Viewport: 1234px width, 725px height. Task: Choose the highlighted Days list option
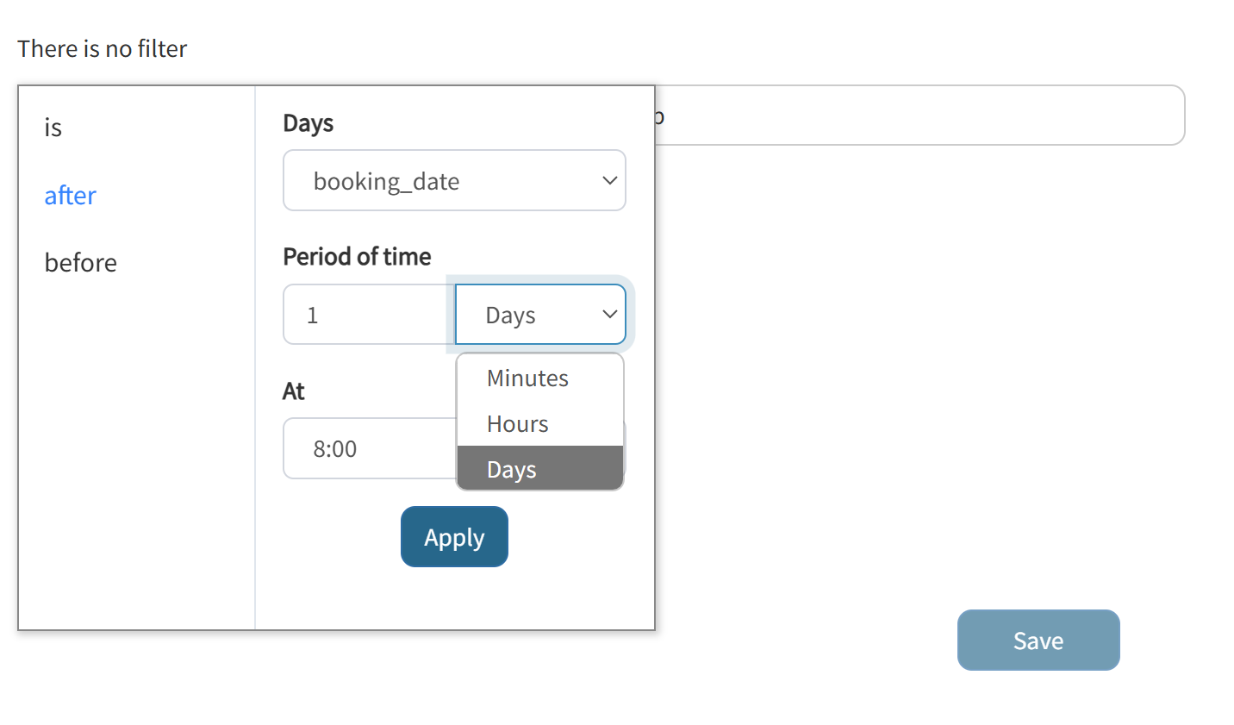[540, 468]
